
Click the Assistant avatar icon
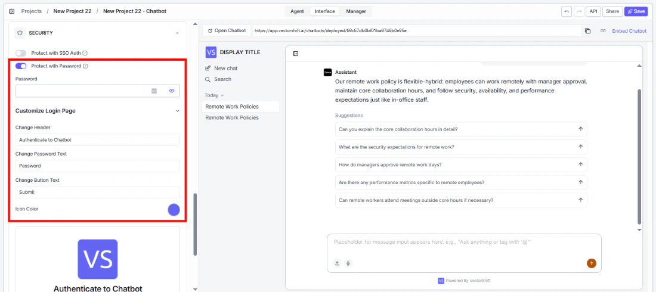pos(327,72)
